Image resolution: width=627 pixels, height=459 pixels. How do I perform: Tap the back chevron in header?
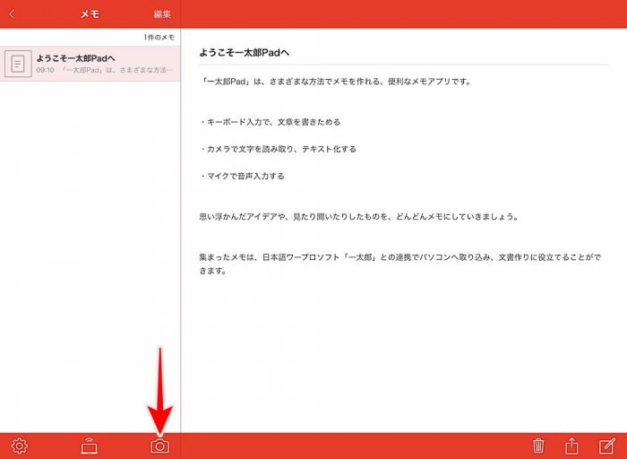[12, 14]
